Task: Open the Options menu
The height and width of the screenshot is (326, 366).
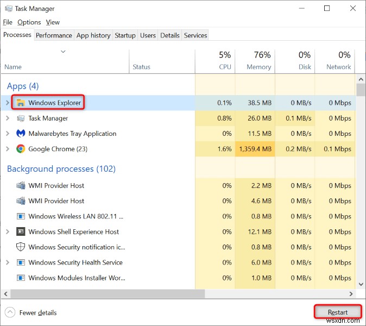Action: pos(29,22)
